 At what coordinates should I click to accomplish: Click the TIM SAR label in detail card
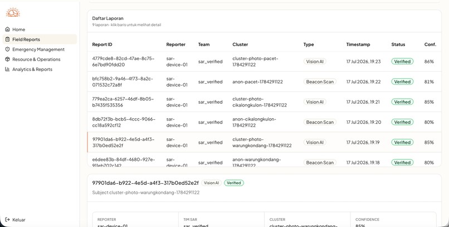(190, 220)
